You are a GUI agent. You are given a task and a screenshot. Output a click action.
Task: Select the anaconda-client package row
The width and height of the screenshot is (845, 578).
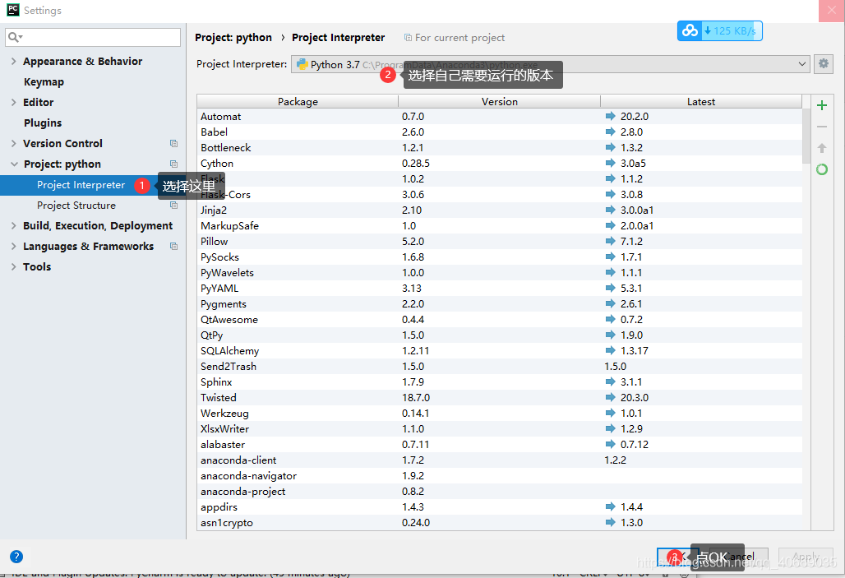(500, 460)
